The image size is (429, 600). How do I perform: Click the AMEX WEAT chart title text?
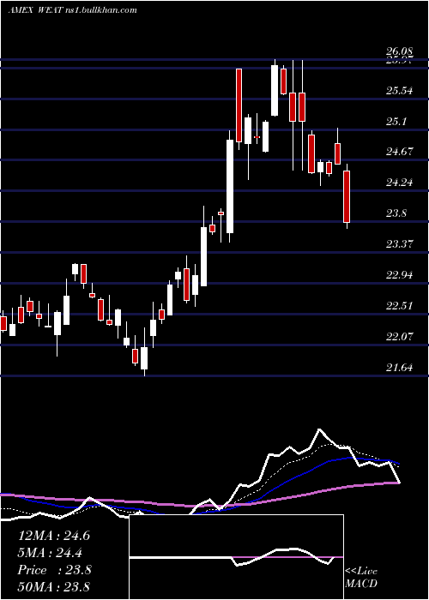(x=72, y=10)
